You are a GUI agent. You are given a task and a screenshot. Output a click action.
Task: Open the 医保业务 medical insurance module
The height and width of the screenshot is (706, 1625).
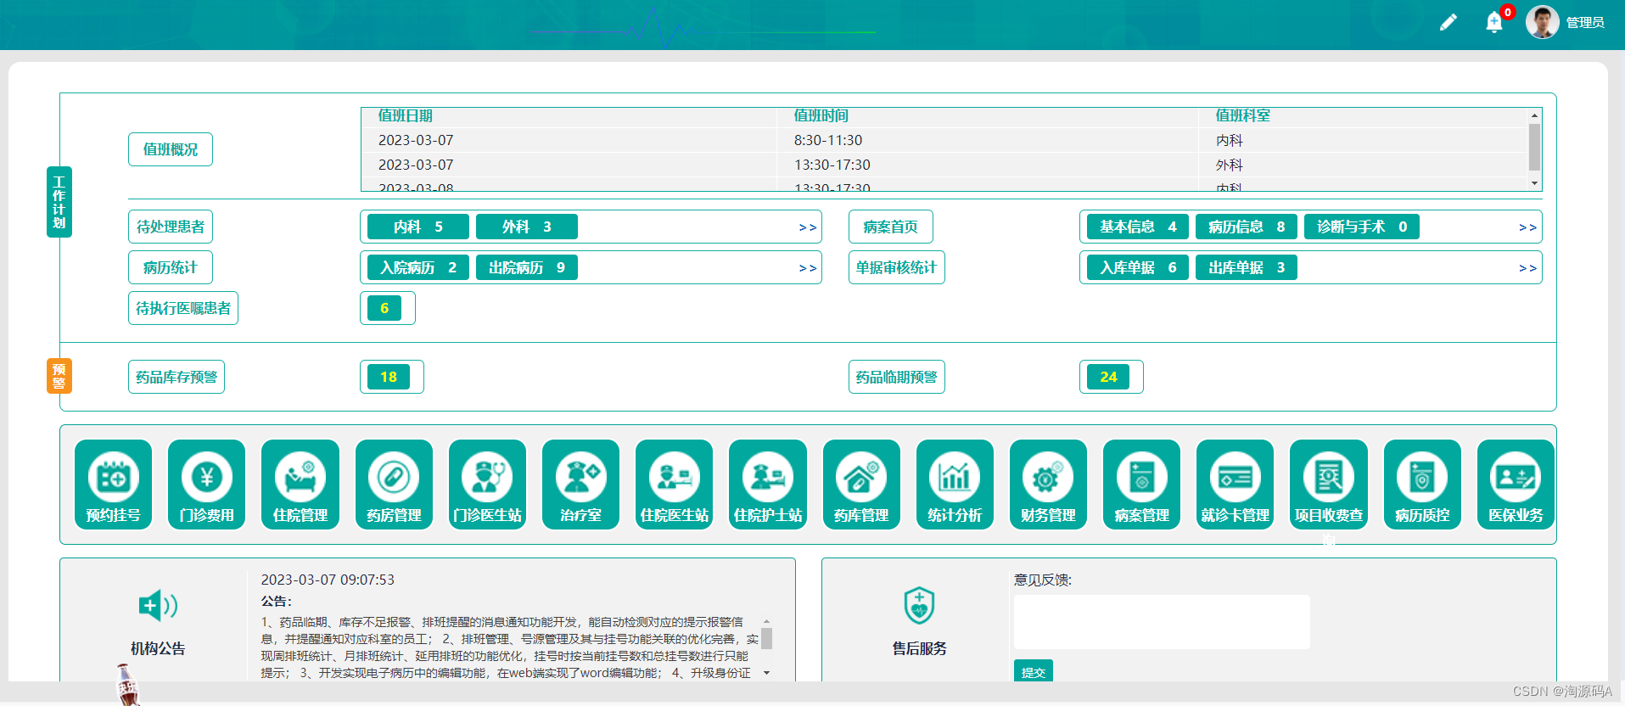[1516, 485]
